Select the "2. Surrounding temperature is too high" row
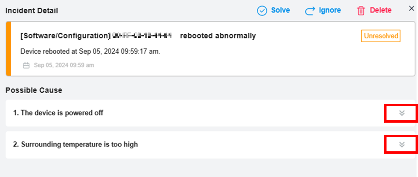The image size is (418, 177). coord(210,145)
